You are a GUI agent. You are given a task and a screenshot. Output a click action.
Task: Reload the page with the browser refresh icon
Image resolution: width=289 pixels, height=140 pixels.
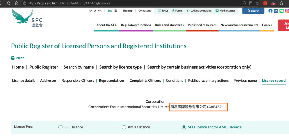pyautogui.click(x=9, y=3)
